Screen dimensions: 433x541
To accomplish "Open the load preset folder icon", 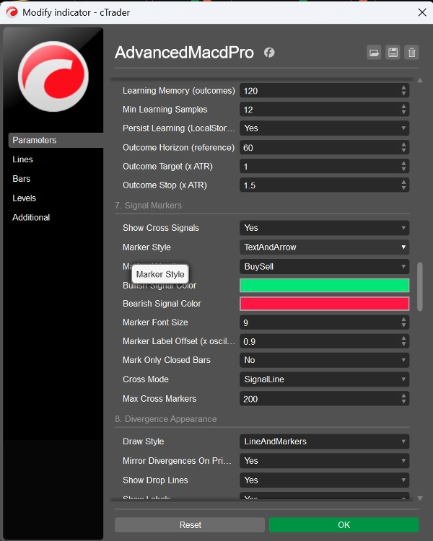I will click(374, 53).
